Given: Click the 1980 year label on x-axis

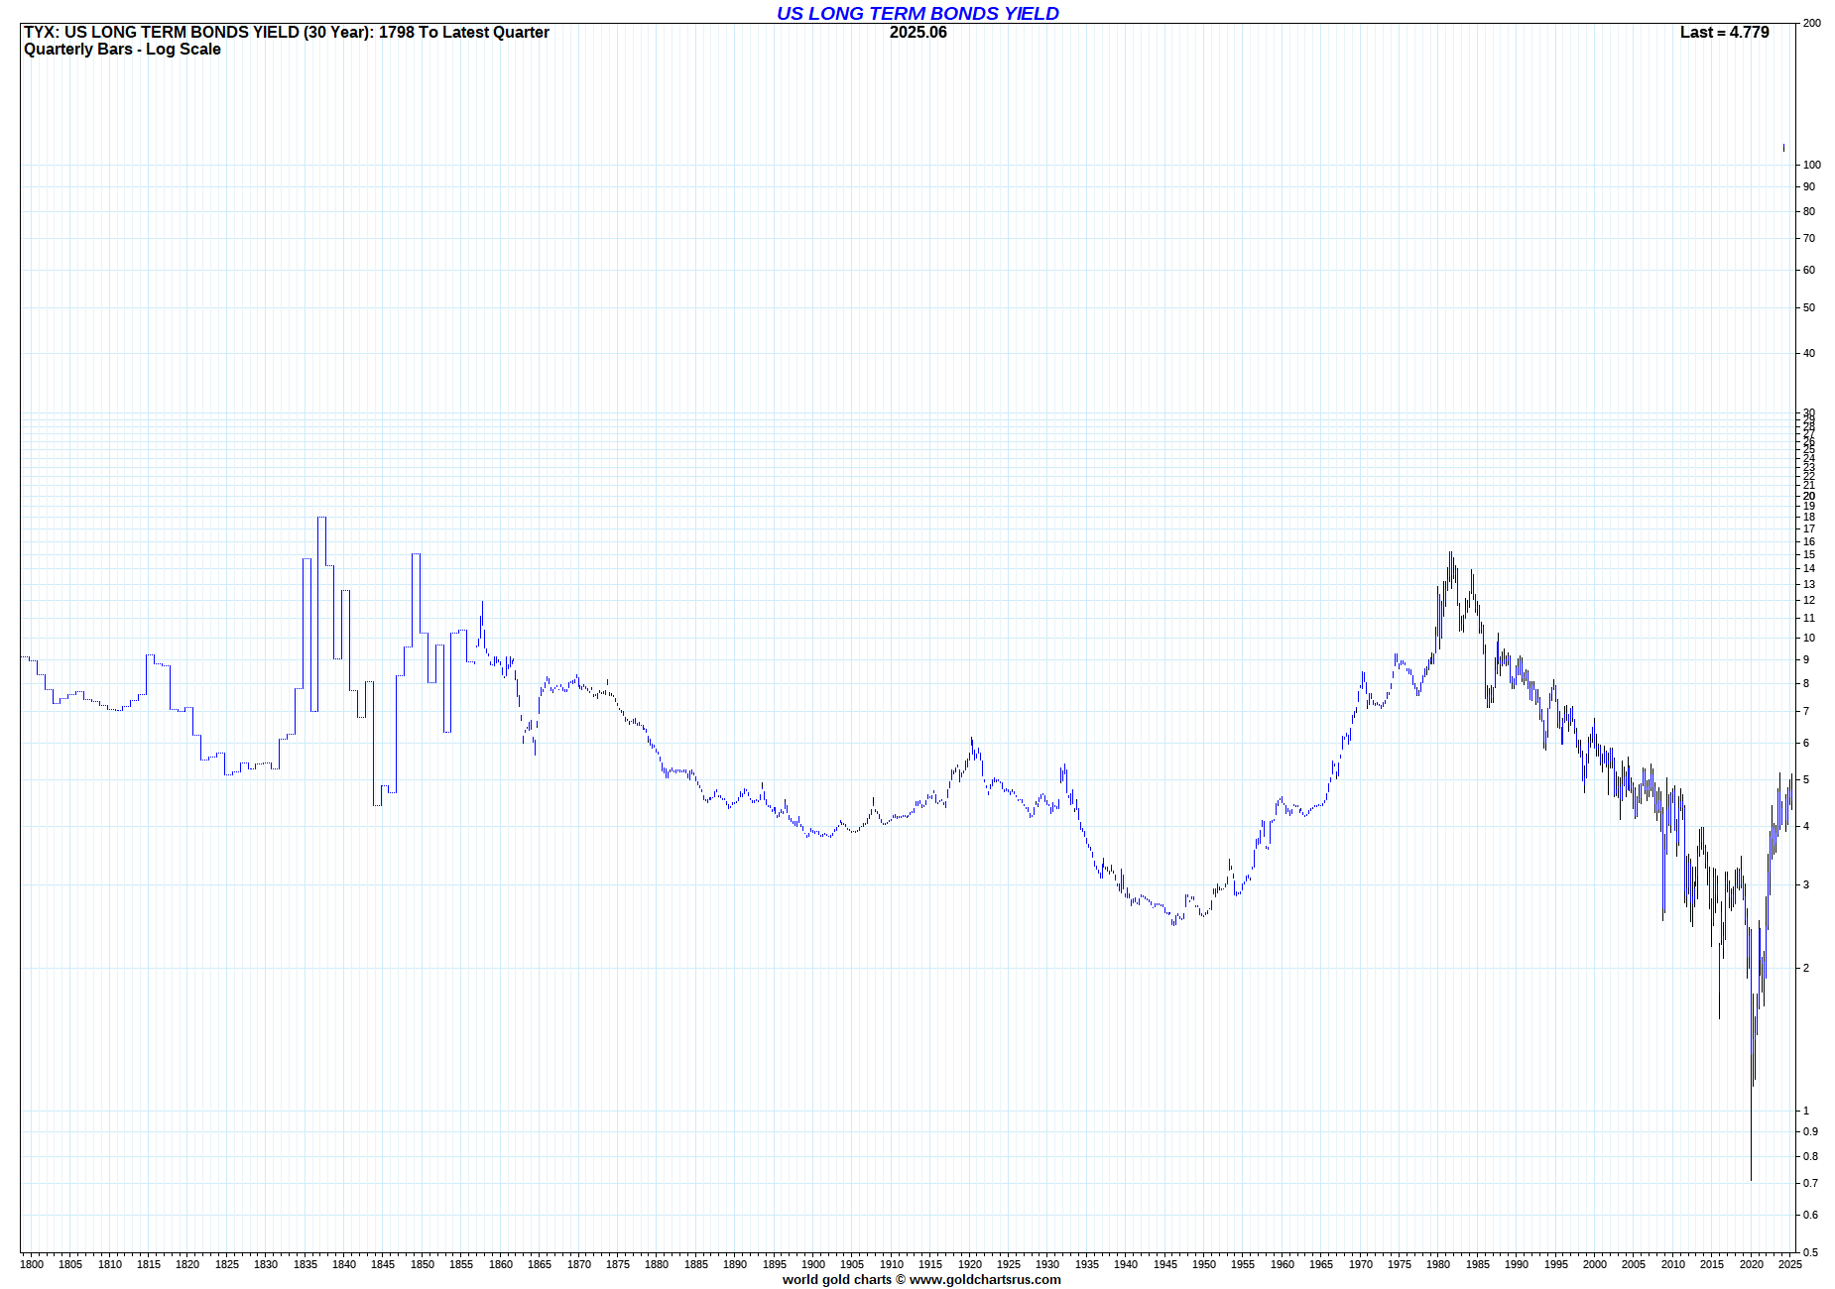Looking at the screenshot, I should 1438,1264.
